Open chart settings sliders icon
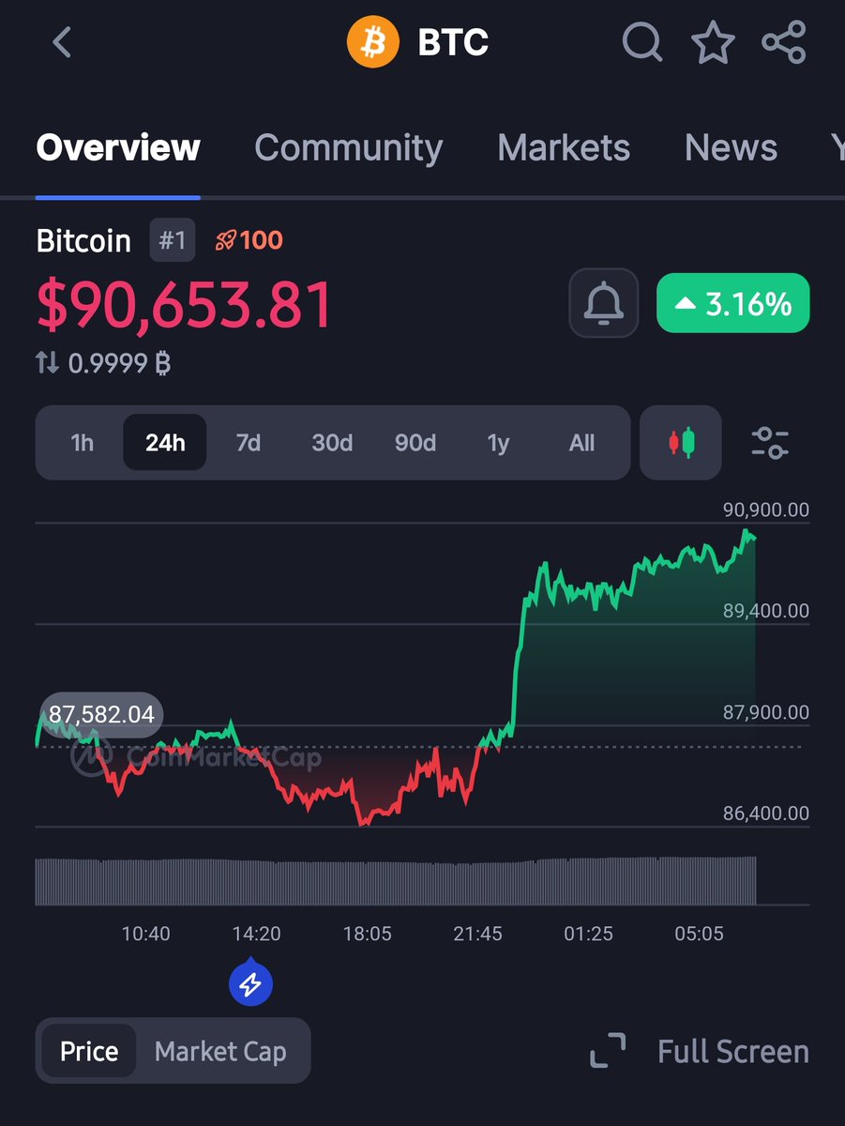This screenshot has height=1126, width=845. pos(770,443)
